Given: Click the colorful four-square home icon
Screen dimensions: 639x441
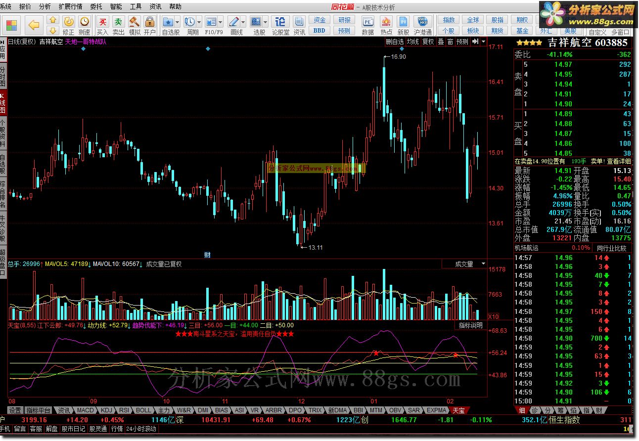Looking at the screenshot, I should tap(12, 25).
